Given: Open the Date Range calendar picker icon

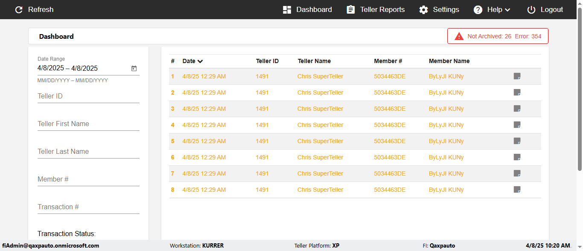Looking at the screenshot, I should 134,68.
